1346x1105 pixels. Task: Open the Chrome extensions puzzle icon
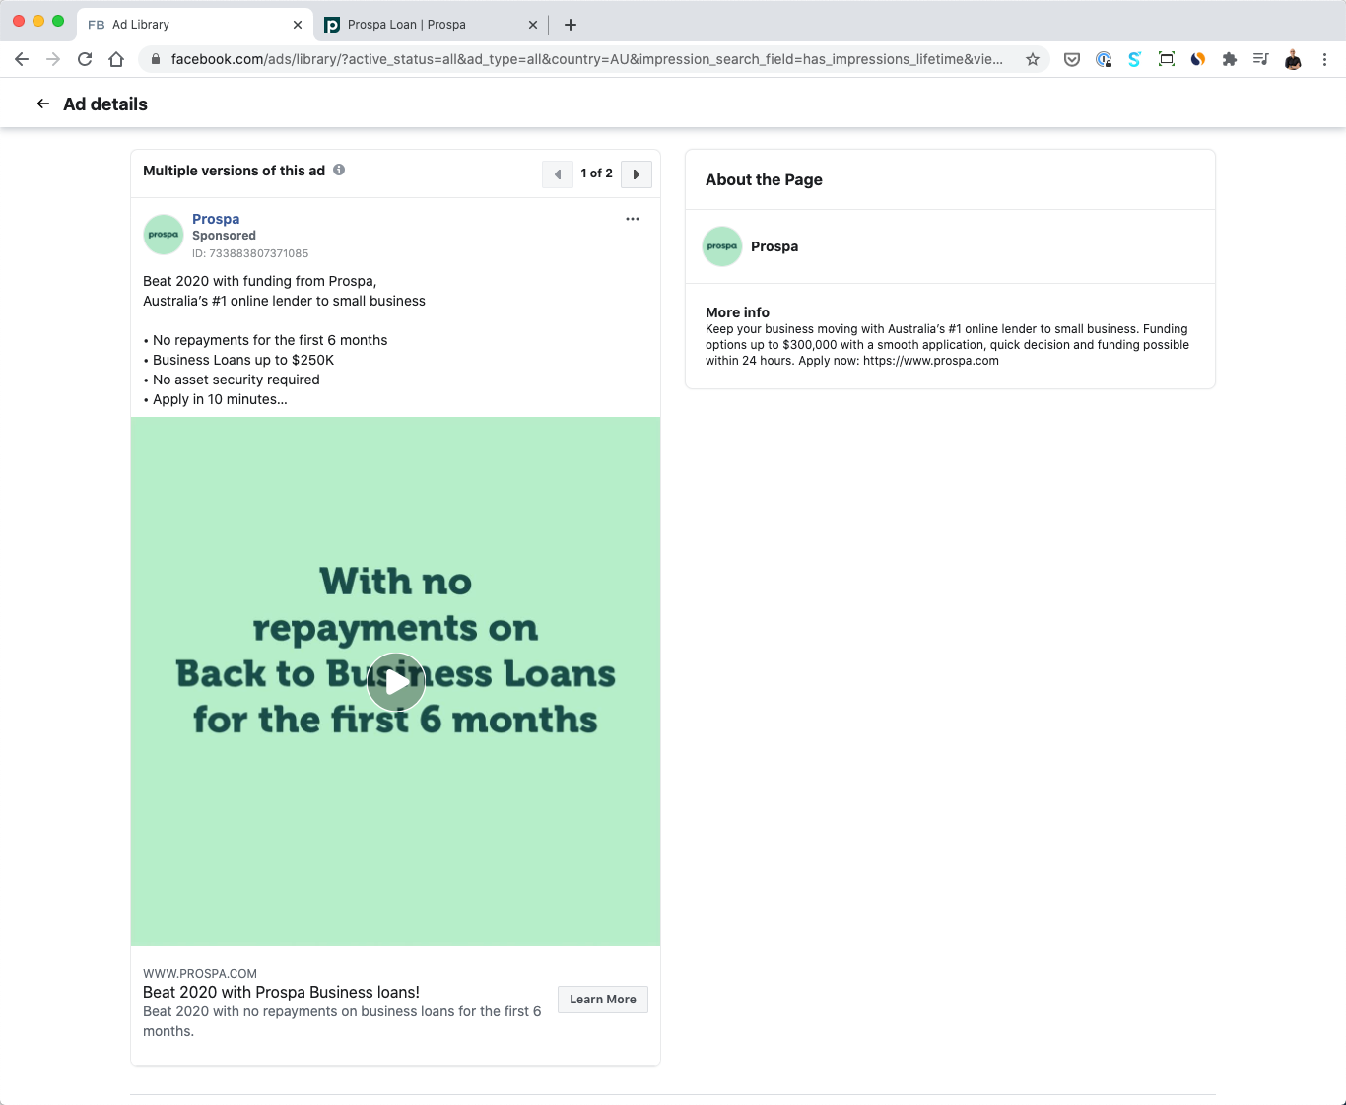(x=1230, y=59)
